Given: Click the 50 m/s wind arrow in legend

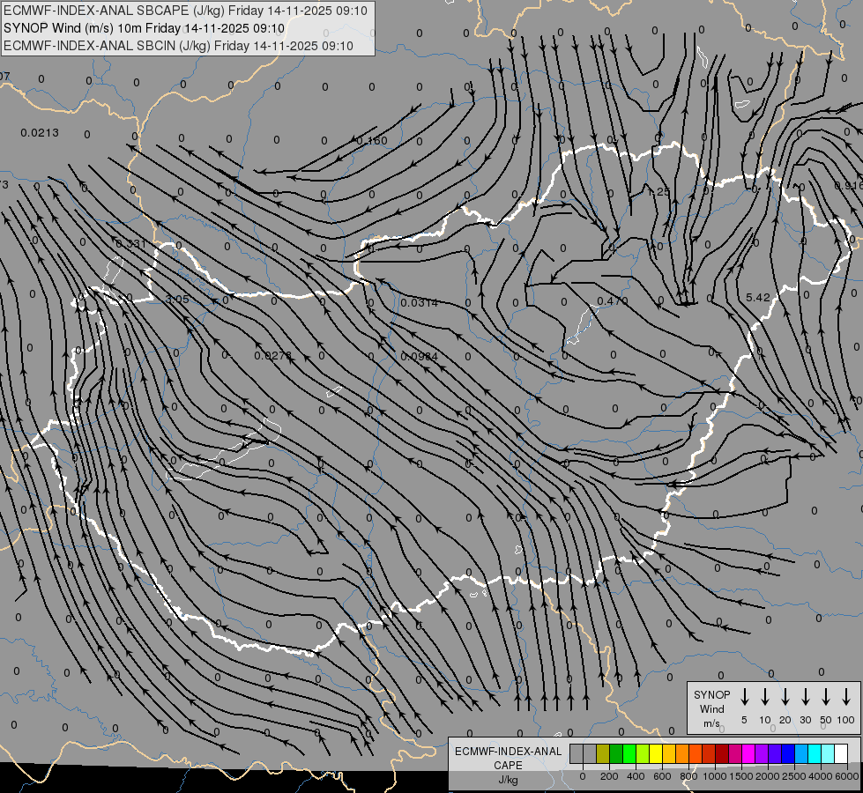Looking at the screenshot, I should (826, 696).
